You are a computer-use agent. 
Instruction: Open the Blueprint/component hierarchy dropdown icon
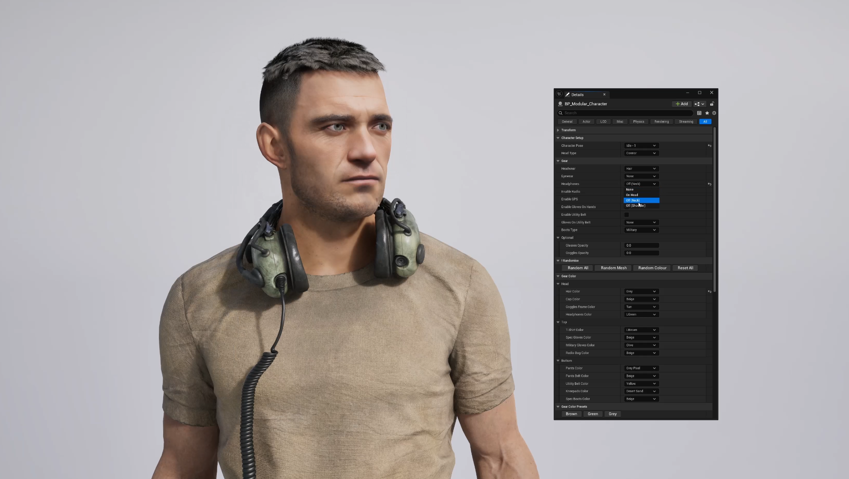click(699, 104)
